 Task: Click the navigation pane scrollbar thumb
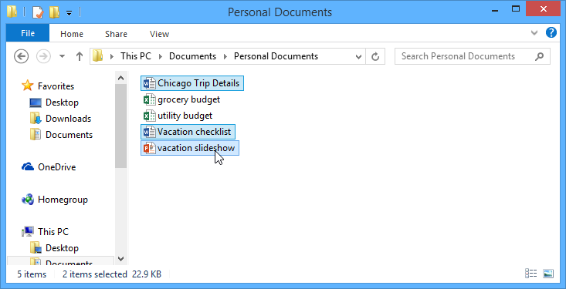point(121,126)
